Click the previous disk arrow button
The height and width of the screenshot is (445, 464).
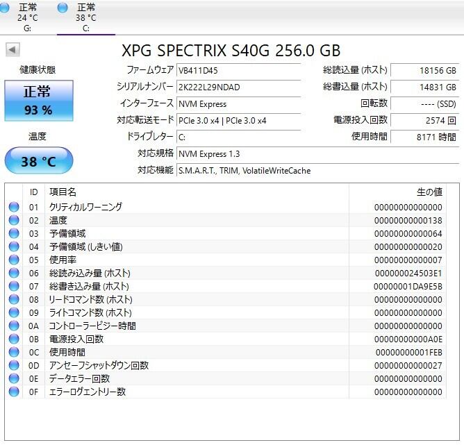pyautogui.click(x=13, y=50)
